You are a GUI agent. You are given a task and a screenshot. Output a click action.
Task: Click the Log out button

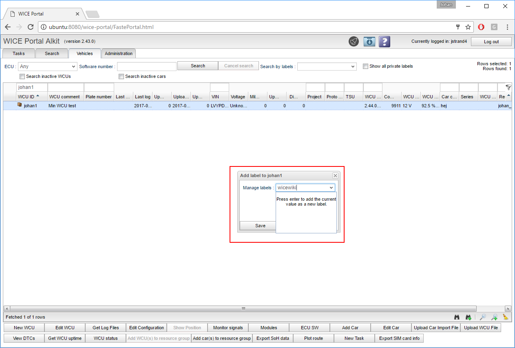pyautogui.click(x=491, y=42)
